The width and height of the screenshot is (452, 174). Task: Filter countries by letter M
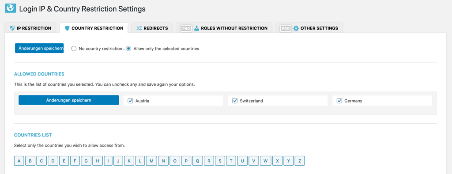click(x=152, y=161)
